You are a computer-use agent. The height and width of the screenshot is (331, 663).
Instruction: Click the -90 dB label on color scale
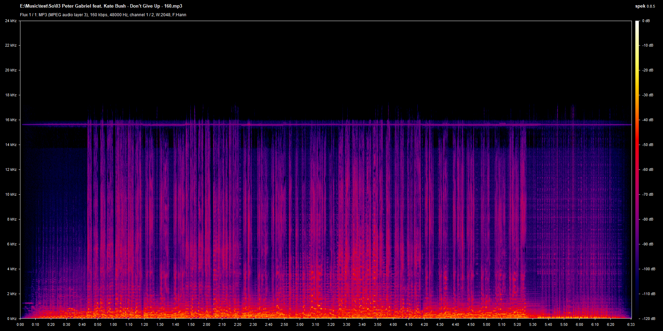(x=648, y=244)
